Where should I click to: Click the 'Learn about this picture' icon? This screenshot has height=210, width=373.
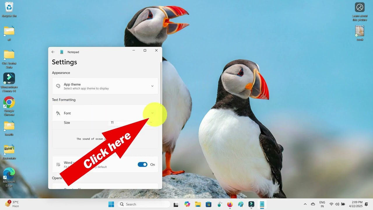click(x=360, y=12)
